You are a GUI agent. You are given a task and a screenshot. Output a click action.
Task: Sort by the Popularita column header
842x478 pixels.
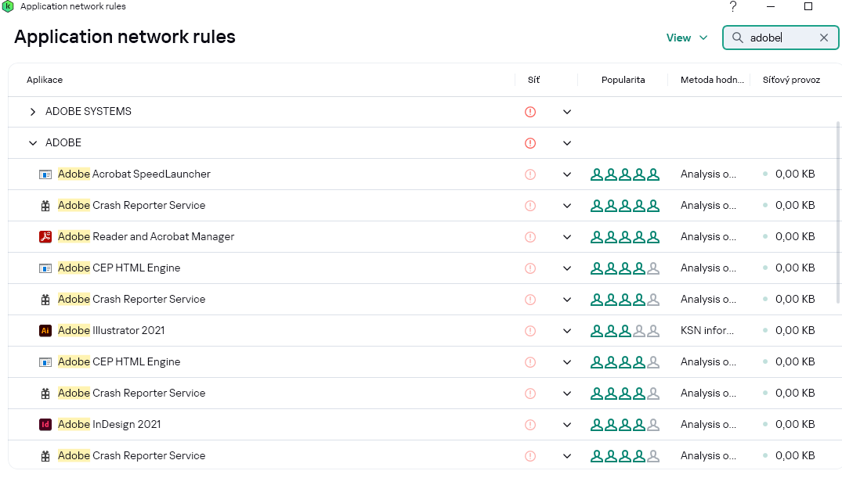click(x=623, y=80)
